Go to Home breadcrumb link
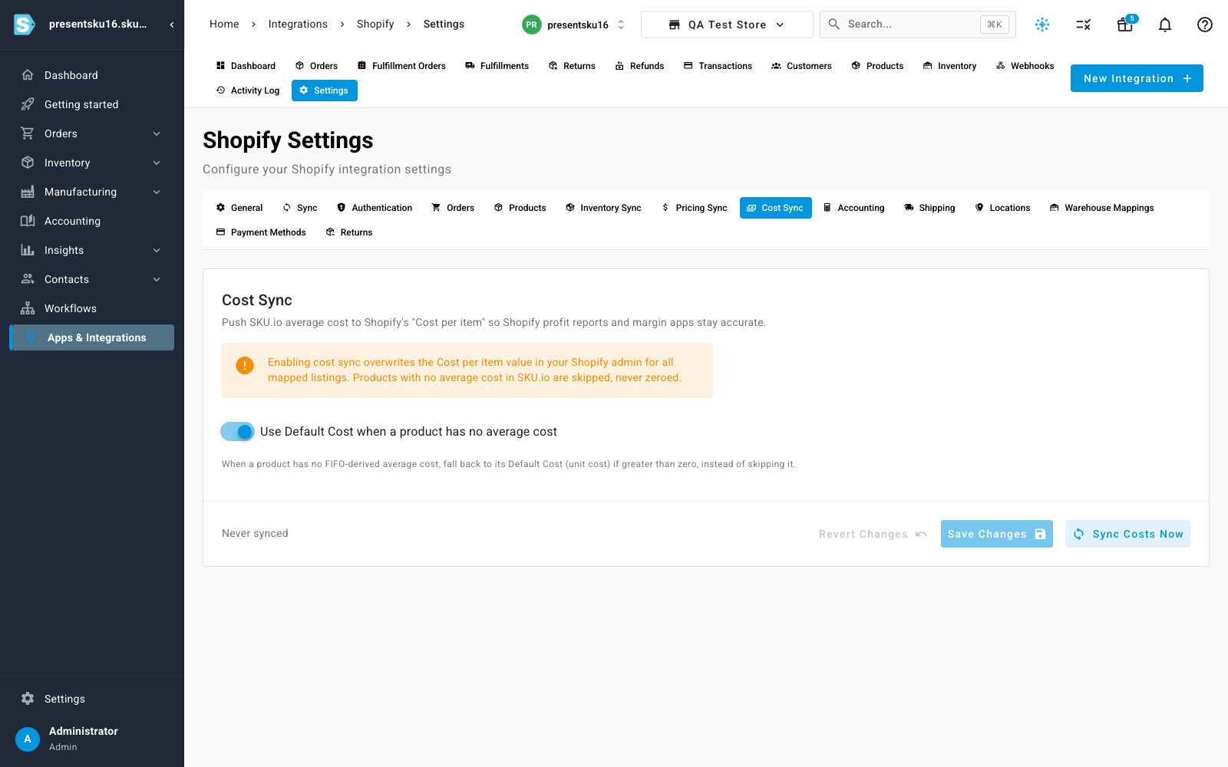This screenshot has width=1228, height=767. point(224,24)
